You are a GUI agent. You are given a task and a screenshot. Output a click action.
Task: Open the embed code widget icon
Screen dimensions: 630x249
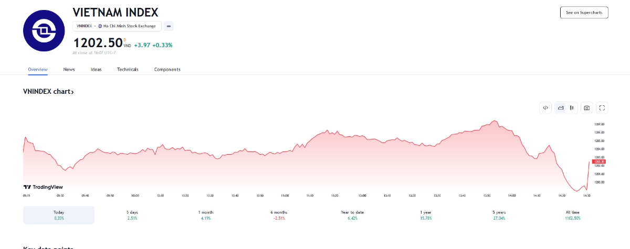click(545, 108)
